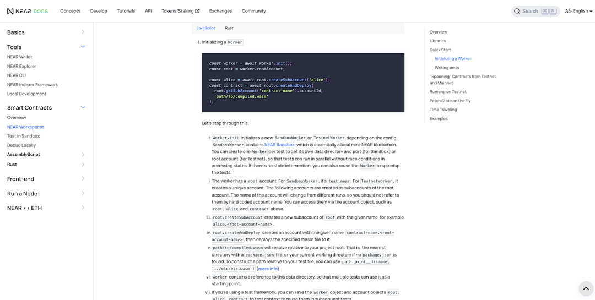Open the English language selector

(x=578, y=11)
